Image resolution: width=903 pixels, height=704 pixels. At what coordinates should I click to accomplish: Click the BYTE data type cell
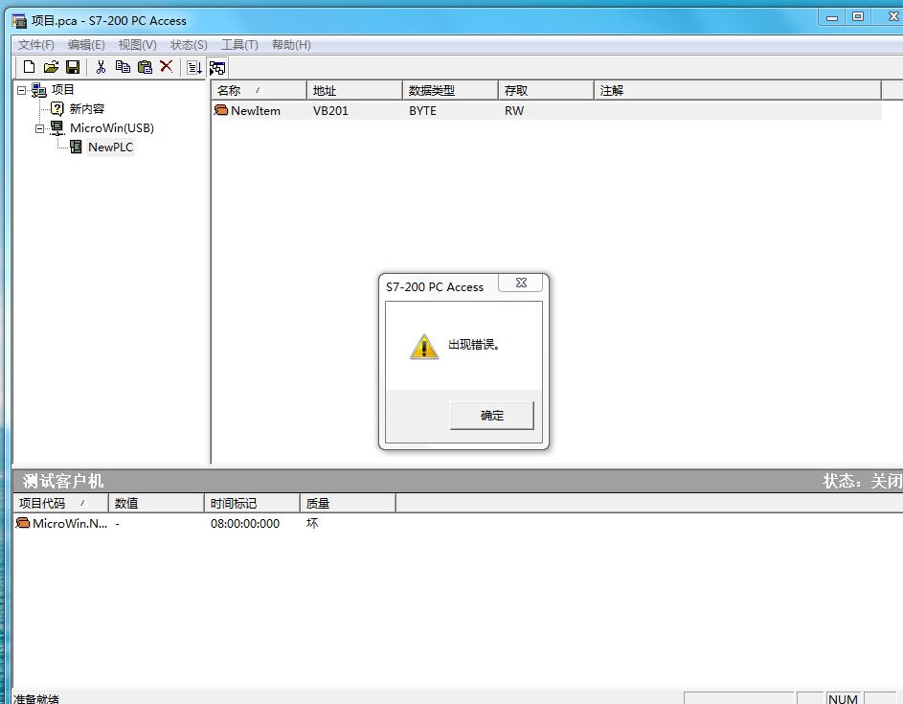[422, 110]
